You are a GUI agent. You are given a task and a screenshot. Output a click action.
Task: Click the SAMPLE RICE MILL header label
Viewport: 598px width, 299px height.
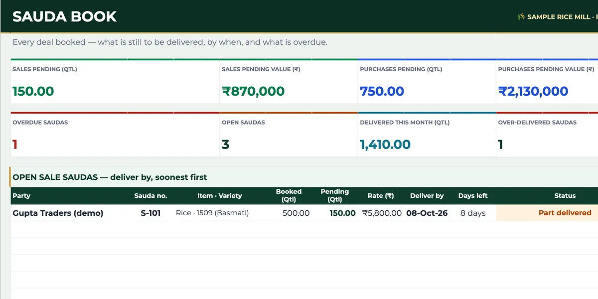point(558,17)
